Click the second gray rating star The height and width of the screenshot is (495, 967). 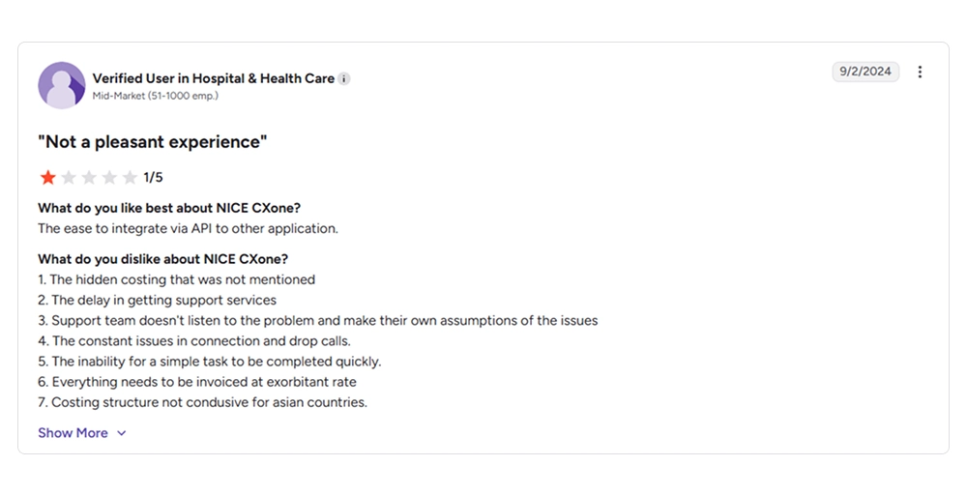(x=69, y=178)
